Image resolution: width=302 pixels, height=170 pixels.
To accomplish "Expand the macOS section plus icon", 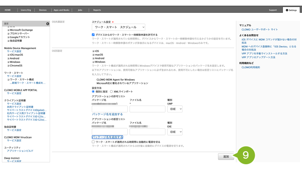I will (93, 55).
